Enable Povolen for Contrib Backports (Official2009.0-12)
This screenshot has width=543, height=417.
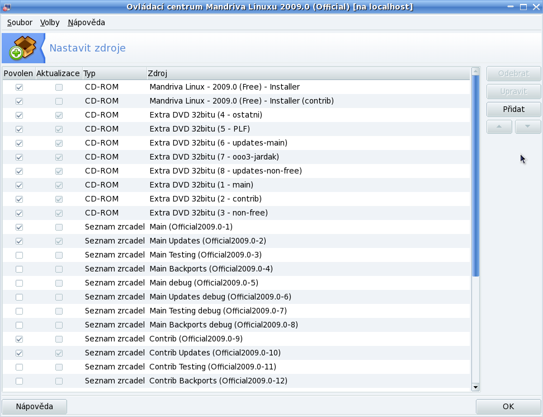(x=20, y=381)
